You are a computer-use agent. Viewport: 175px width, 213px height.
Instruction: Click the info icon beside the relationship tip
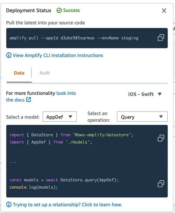pos(8,204)
